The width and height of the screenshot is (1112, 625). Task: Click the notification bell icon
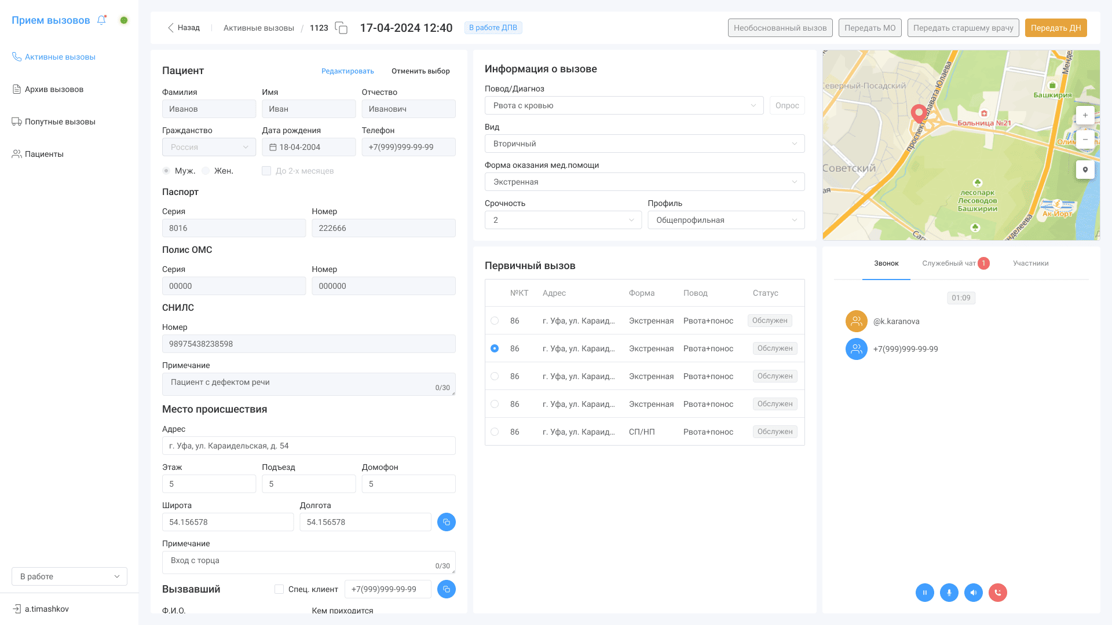101,20
